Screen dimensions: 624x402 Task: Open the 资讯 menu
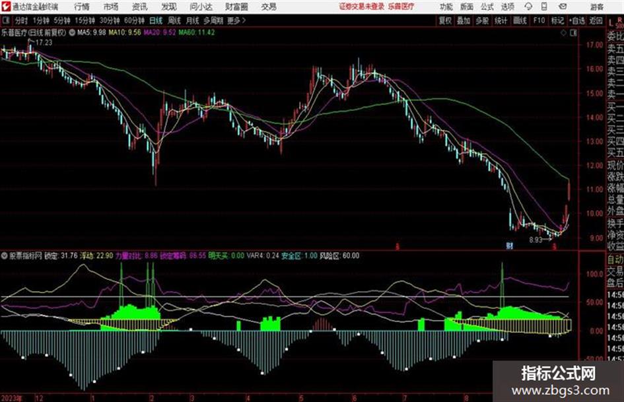[139, 7]
